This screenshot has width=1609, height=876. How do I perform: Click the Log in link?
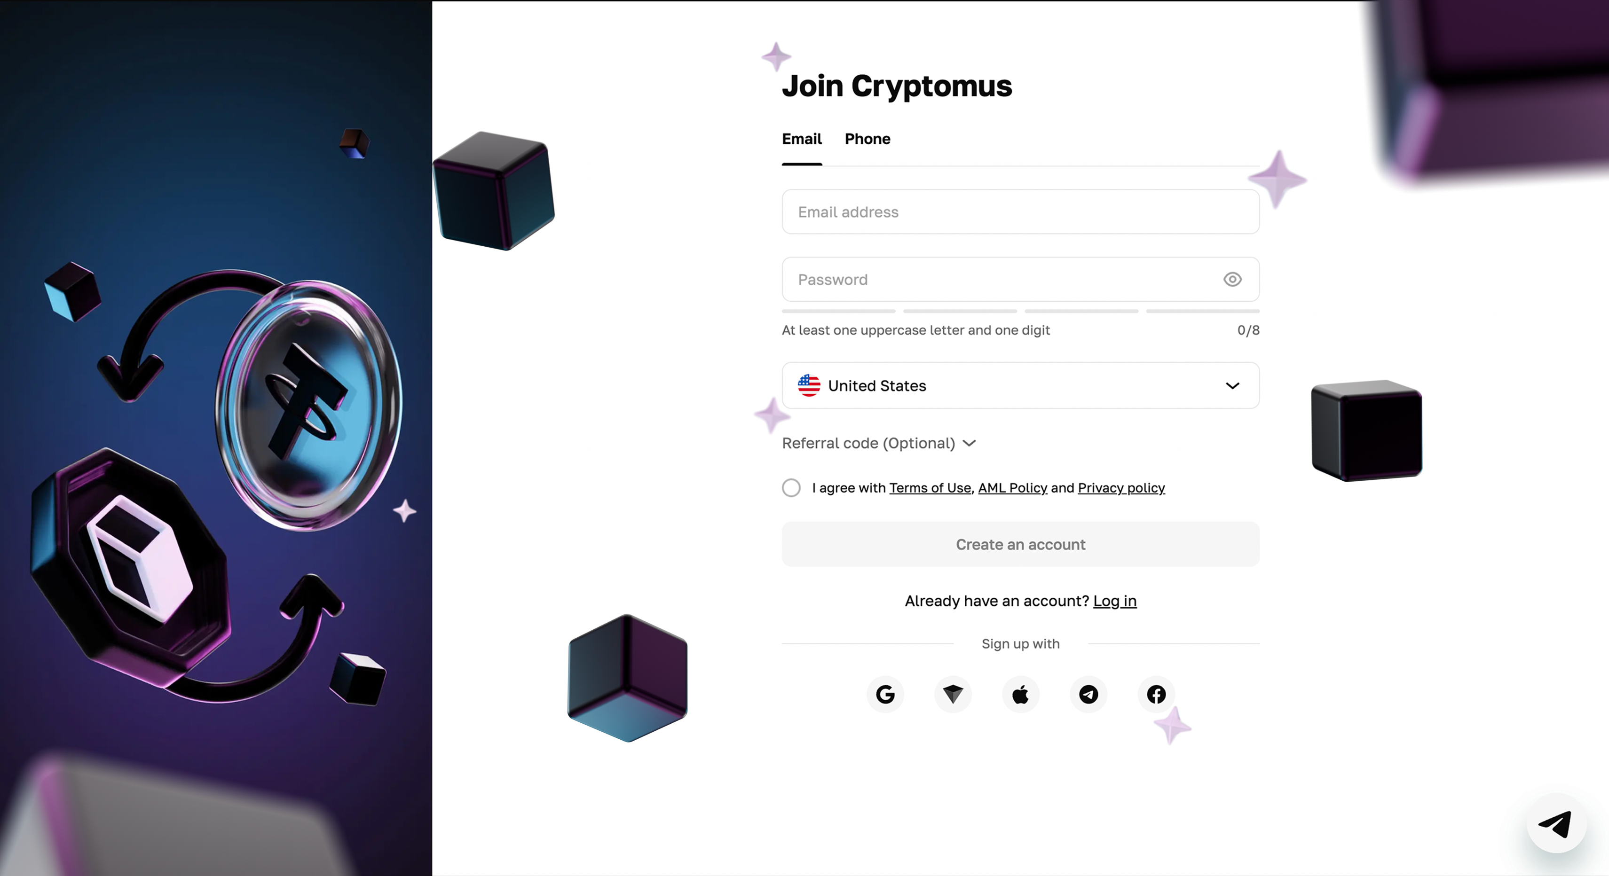pyautogui.click(x=1115, y=600)
